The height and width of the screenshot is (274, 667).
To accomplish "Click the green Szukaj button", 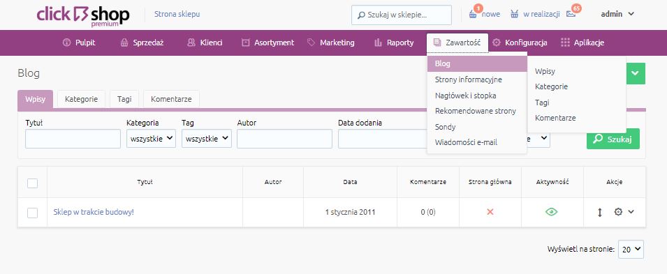I will tap(613, 139).
